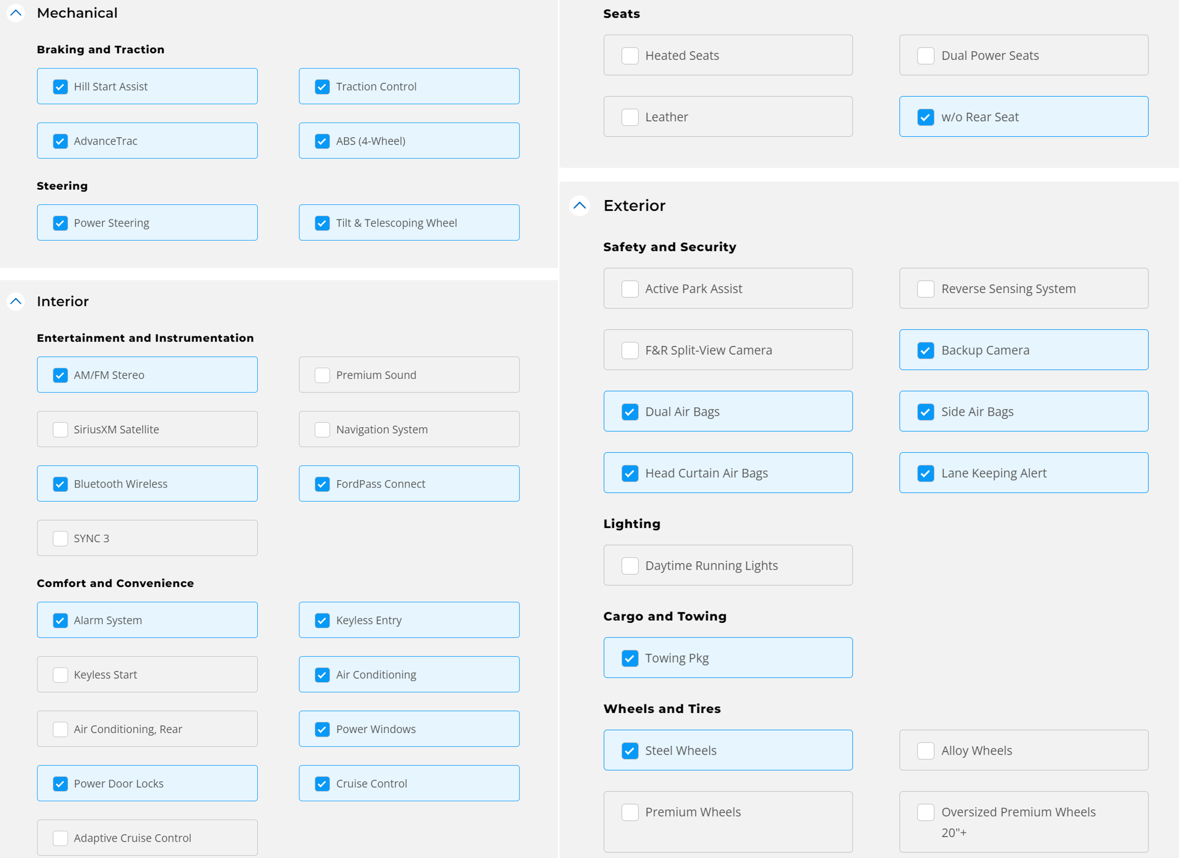This screenshot has width=1179, height=858.
Task: Uncheck ABS (4-Wheel) option
Action: click(x=322, y=141)
